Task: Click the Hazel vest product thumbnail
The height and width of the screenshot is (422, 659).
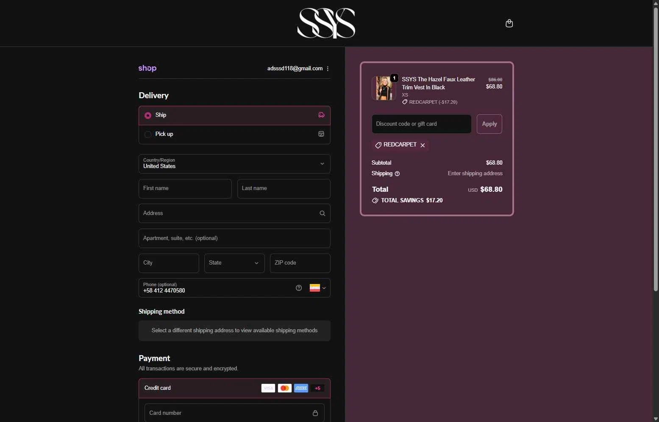Action: click(x=384, y=88)
